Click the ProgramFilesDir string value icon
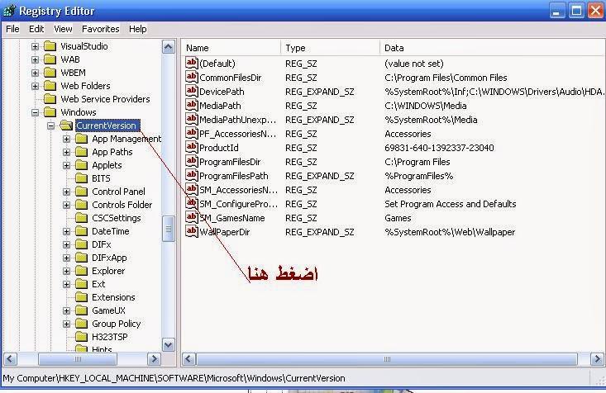606x393 pixels. point(192,161)
